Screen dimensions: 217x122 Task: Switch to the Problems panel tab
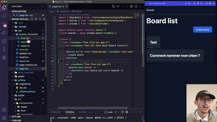[55, 112]
